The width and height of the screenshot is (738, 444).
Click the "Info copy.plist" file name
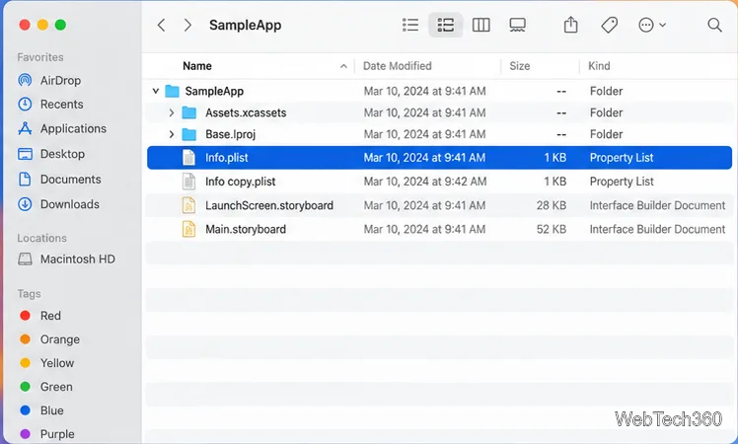[x=240, y=182]
